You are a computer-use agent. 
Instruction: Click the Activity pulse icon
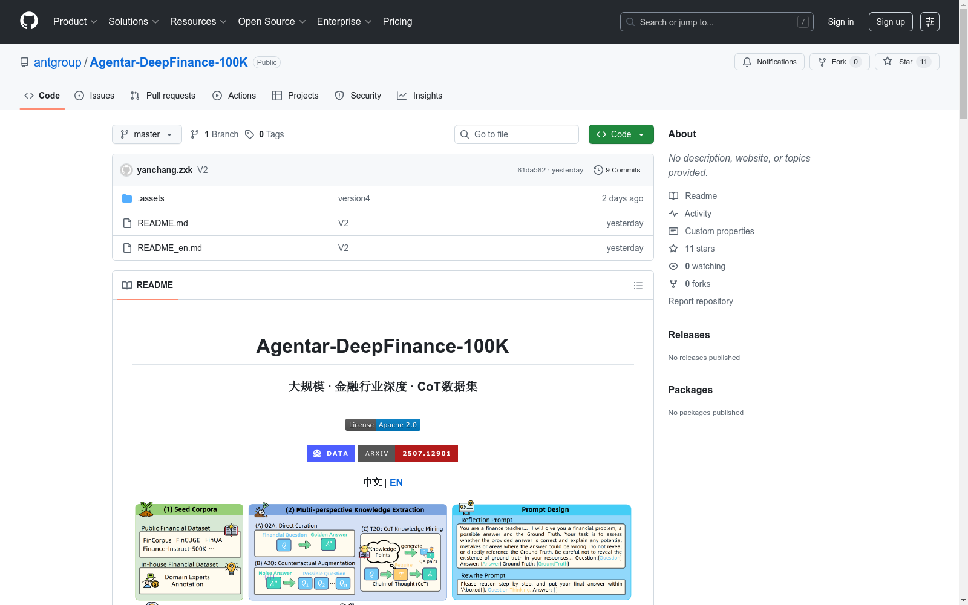click(x=673, y=214)
